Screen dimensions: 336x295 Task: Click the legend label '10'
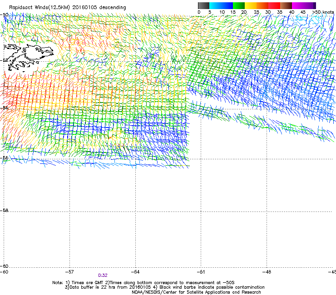pos(222,12)
